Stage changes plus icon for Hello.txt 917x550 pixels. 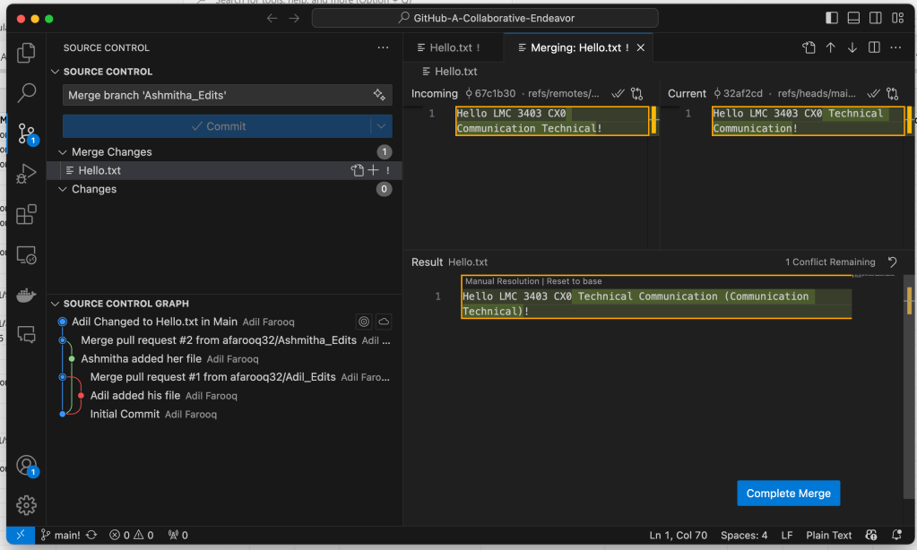373,170
